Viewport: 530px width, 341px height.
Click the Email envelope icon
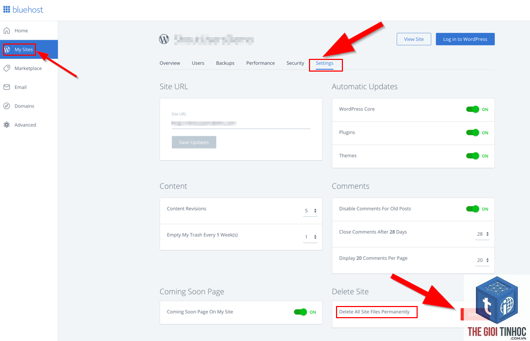click(6, 88)
